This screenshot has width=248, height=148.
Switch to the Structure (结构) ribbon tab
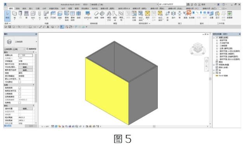click(17, 9)
